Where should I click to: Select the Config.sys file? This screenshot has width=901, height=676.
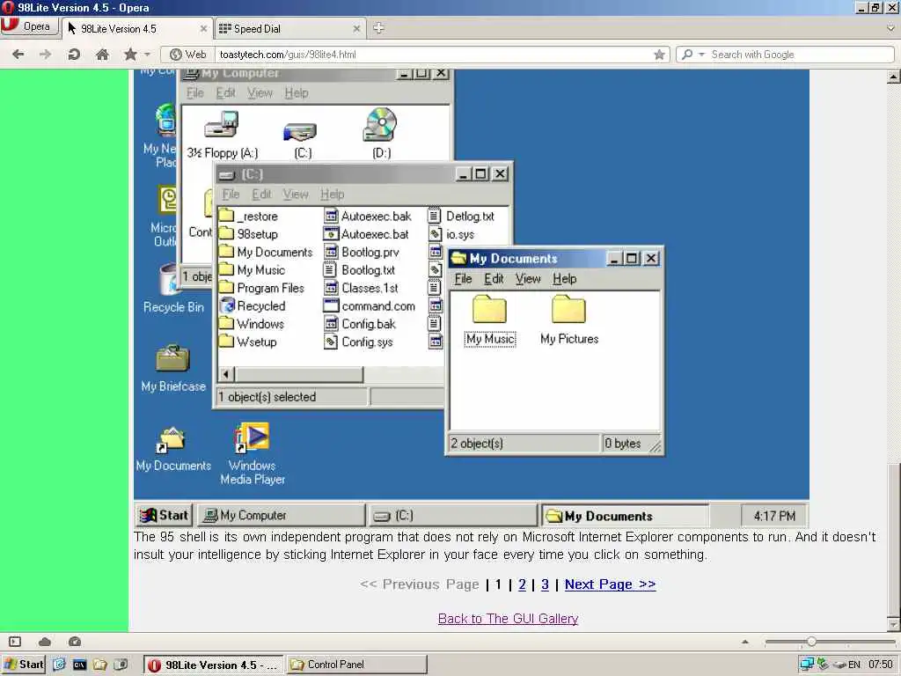click(x=359, y=342)
